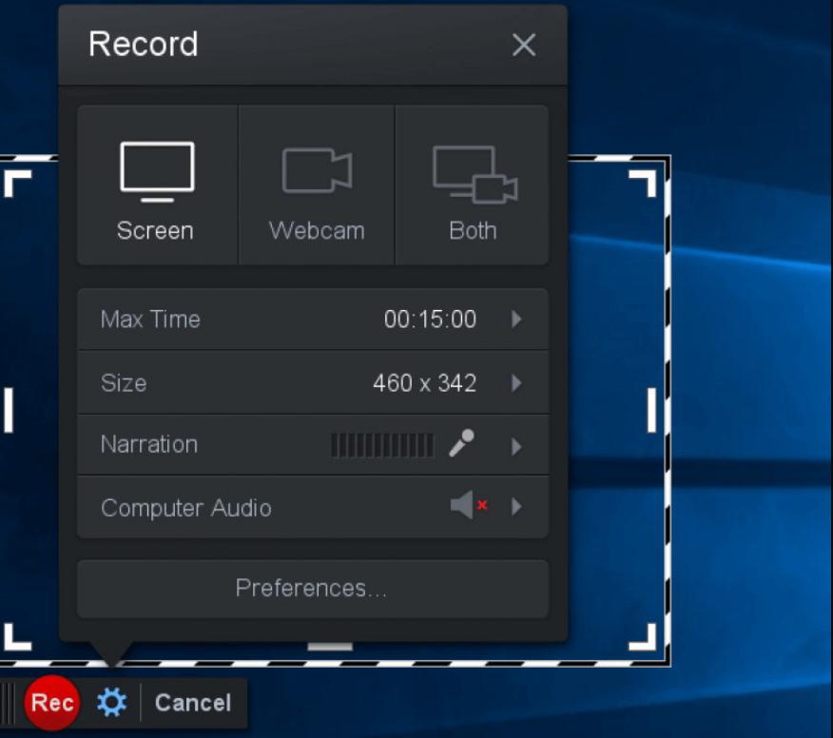Click the bottom-right corner handle of capture frame

click(x=643, y=636)
